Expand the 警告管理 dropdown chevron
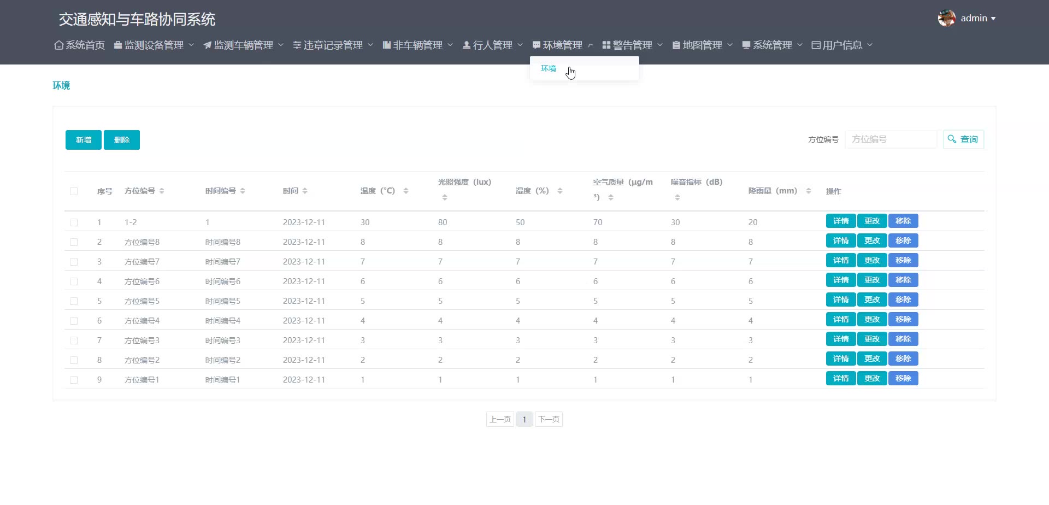The height and width of the screenshot is (505, 1049). pos(660,45)
